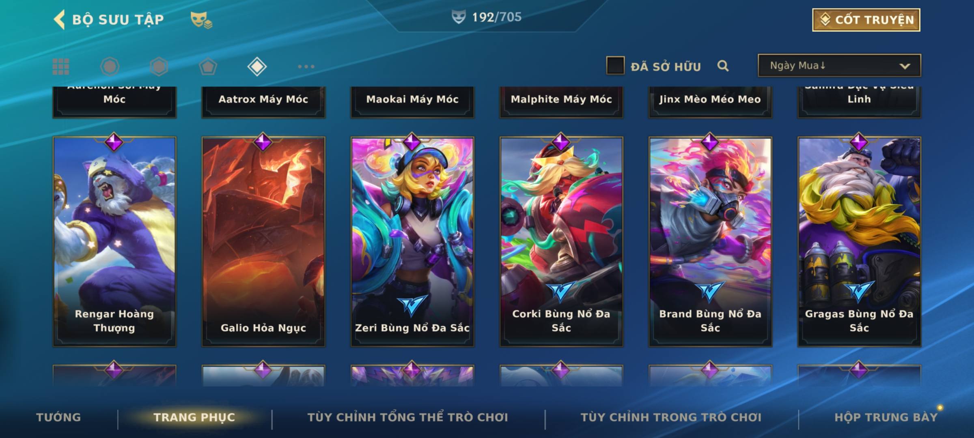The image size is (974, 438).
Task: Click the chevron arrow of sort dropdown
Action: [x=905, y=66]
